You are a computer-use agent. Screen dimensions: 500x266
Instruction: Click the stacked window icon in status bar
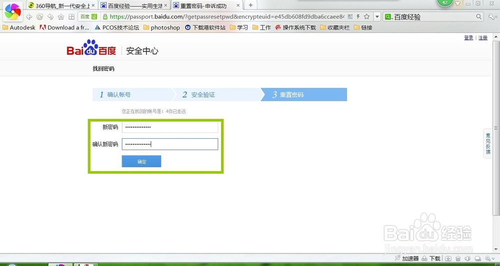[x=477, y=259]
